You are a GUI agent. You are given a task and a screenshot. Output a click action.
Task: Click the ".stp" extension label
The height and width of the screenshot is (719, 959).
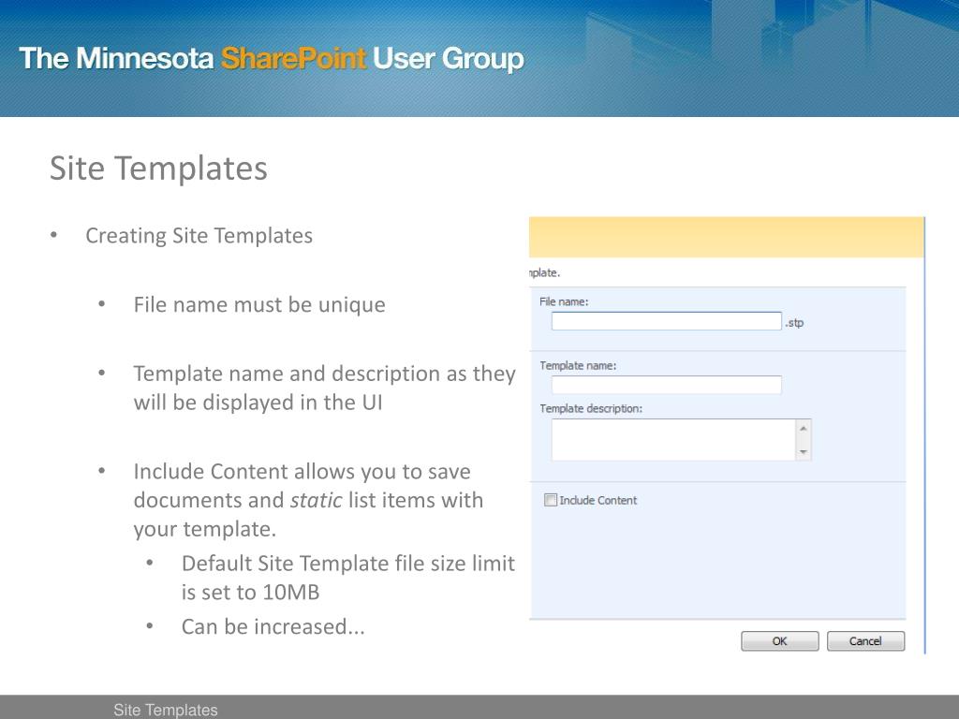(794, 323)
